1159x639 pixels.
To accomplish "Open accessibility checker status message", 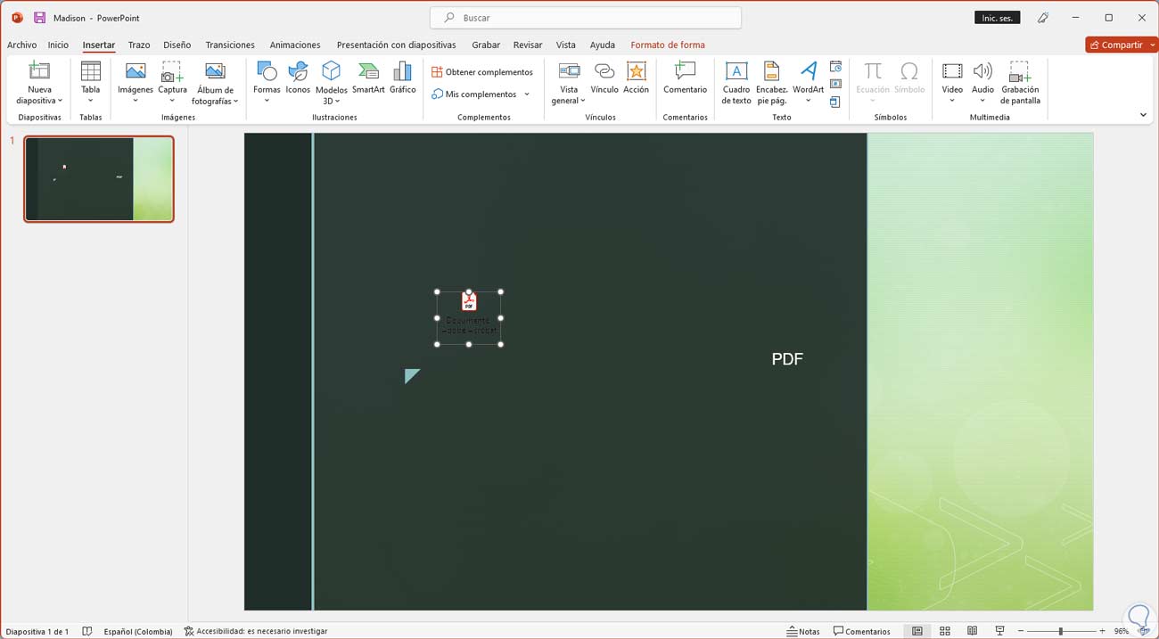I will pyautogui.click(x=256, y=631).
